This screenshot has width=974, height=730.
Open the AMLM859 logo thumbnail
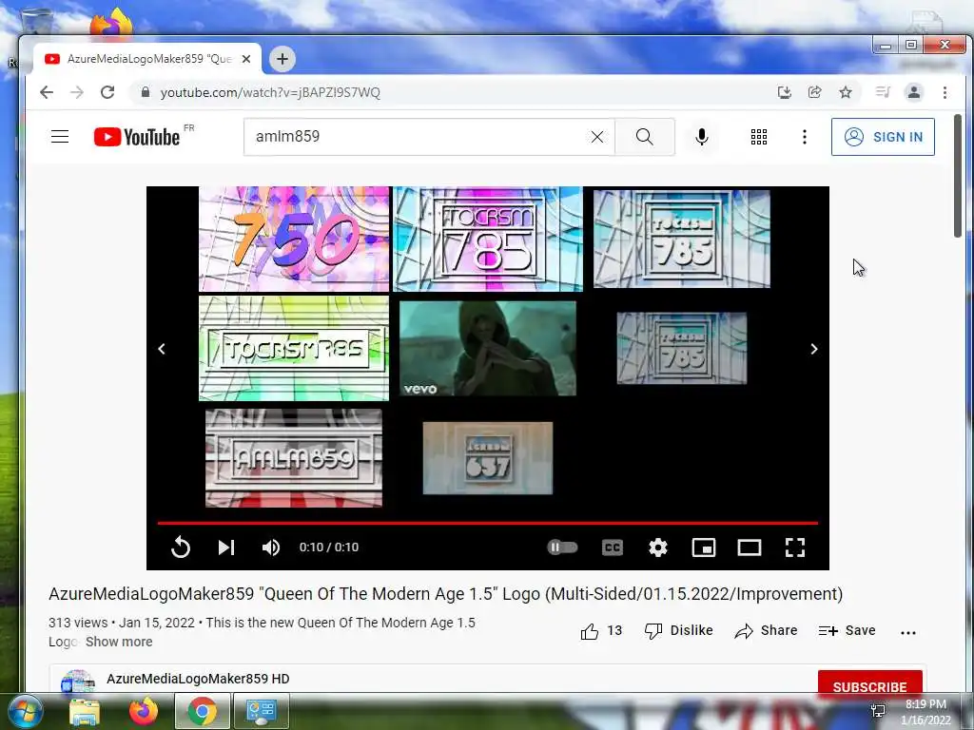[294, 458]
